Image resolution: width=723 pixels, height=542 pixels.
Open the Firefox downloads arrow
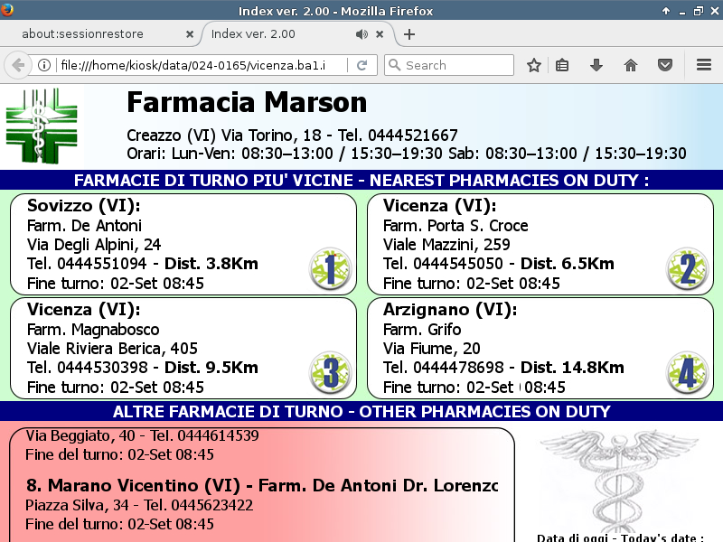point(596,65)
